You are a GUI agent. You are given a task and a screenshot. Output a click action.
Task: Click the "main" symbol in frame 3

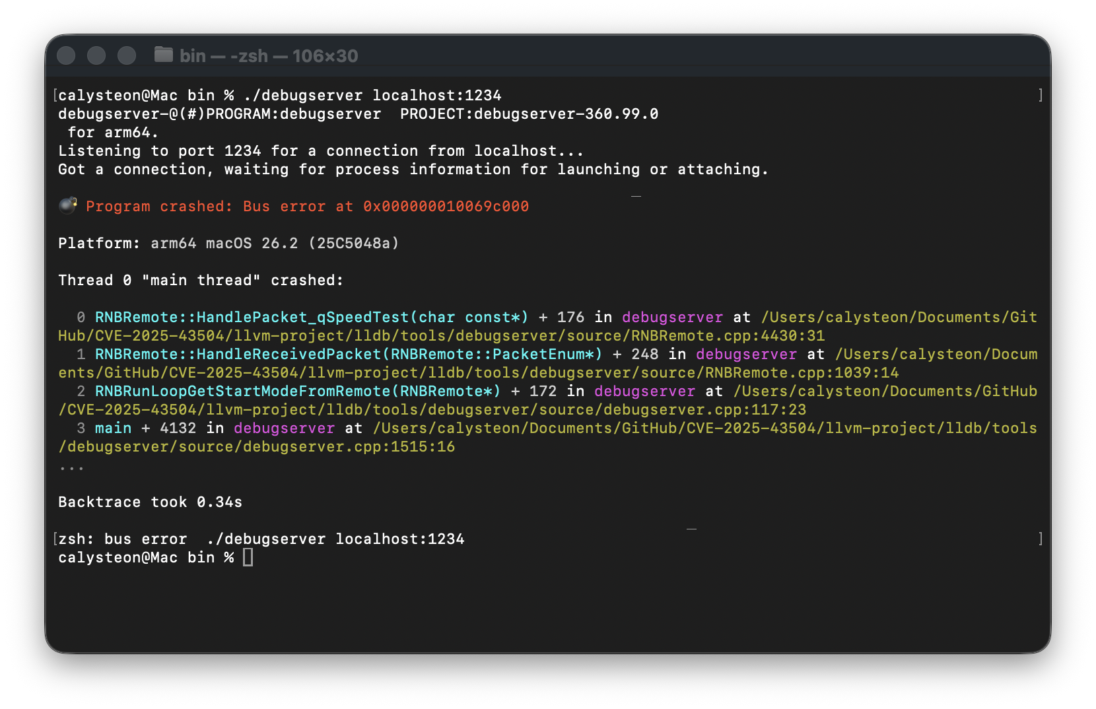(x=113, y=428)
